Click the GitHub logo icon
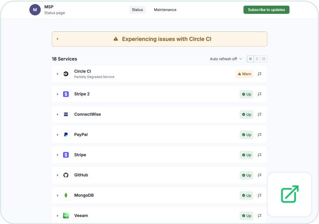Viewport: 319px width, 224px height. (x=66, y=175)
